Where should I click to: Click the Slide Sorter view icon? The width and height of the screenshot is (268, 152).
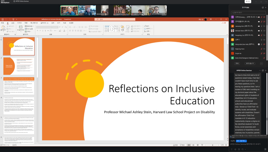tap(193, 145)
